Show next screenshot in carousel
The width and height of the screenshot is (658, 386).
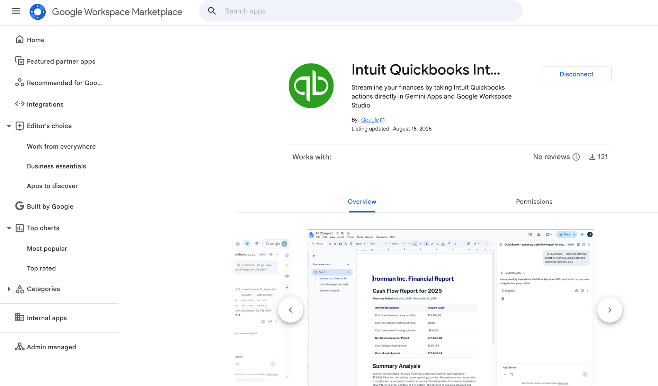point(610,310)
